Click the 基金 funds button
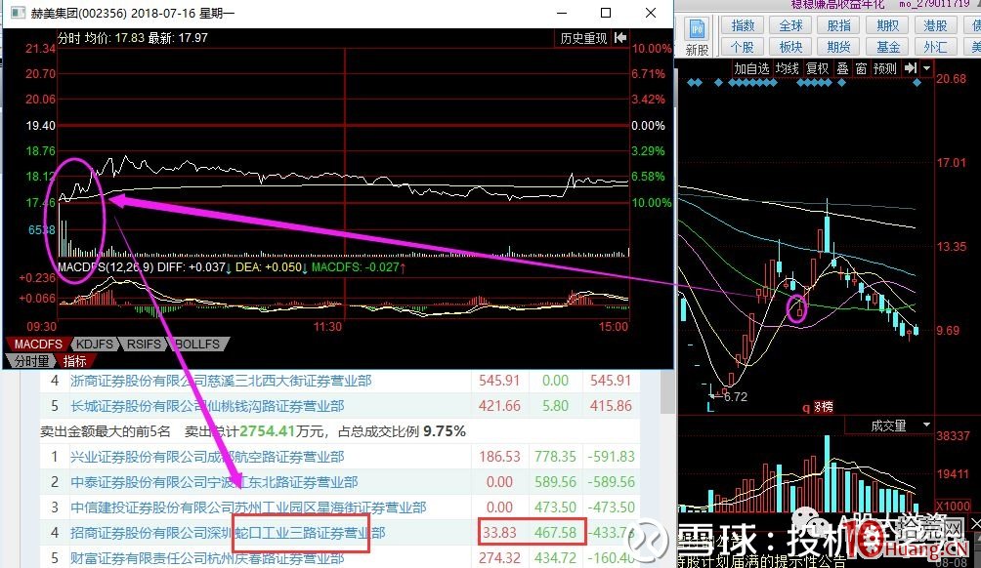 click(x=886, y=46)
